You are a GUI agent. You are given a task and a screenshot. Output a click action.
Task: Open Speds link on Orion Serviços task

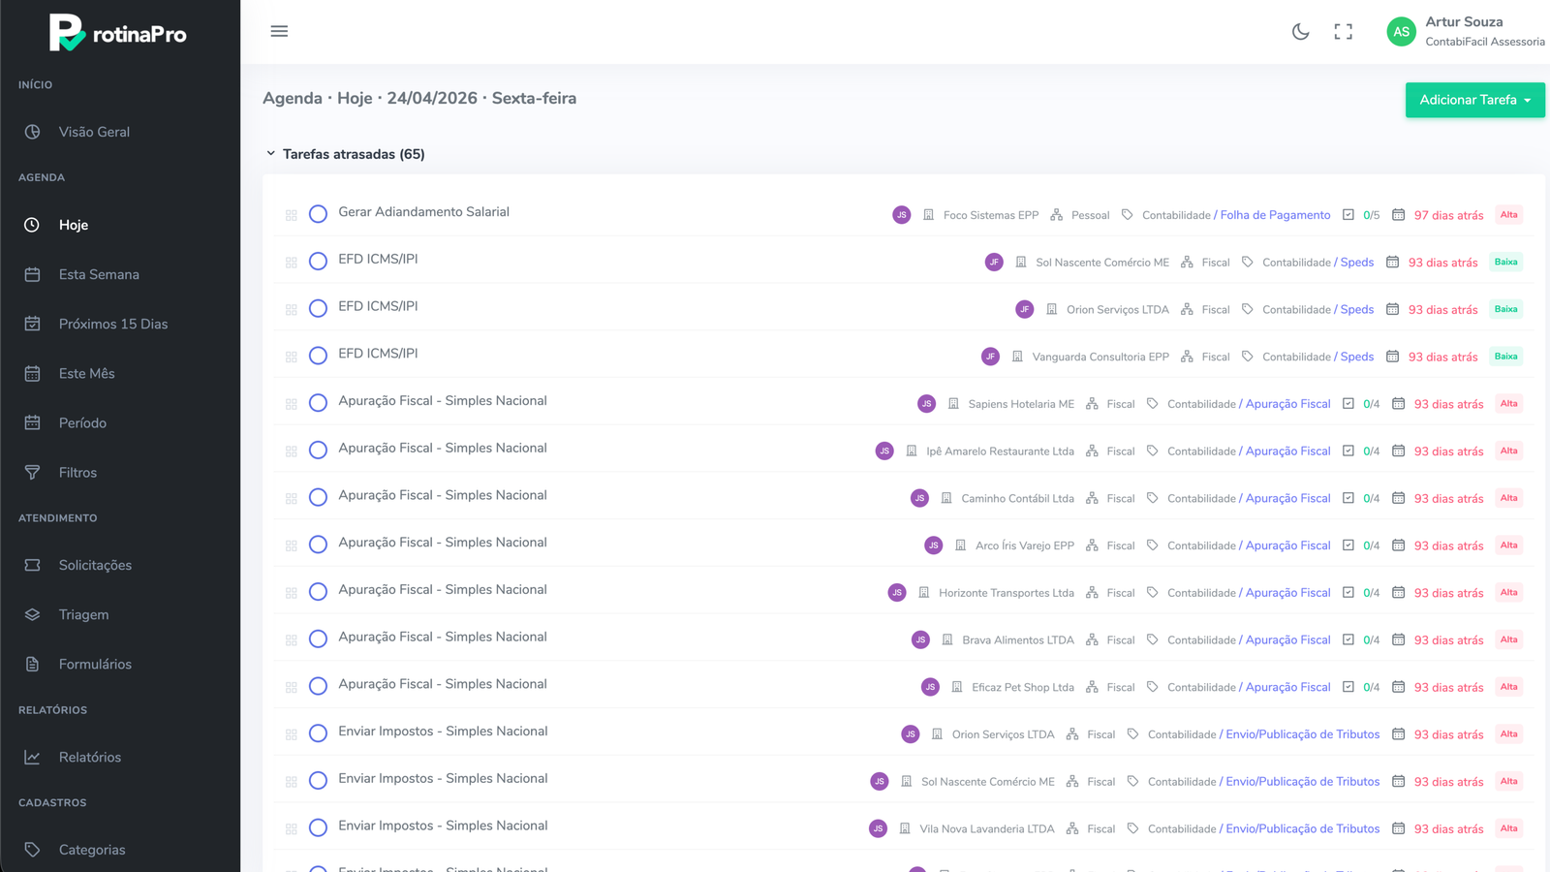[x=1356, y=310]
